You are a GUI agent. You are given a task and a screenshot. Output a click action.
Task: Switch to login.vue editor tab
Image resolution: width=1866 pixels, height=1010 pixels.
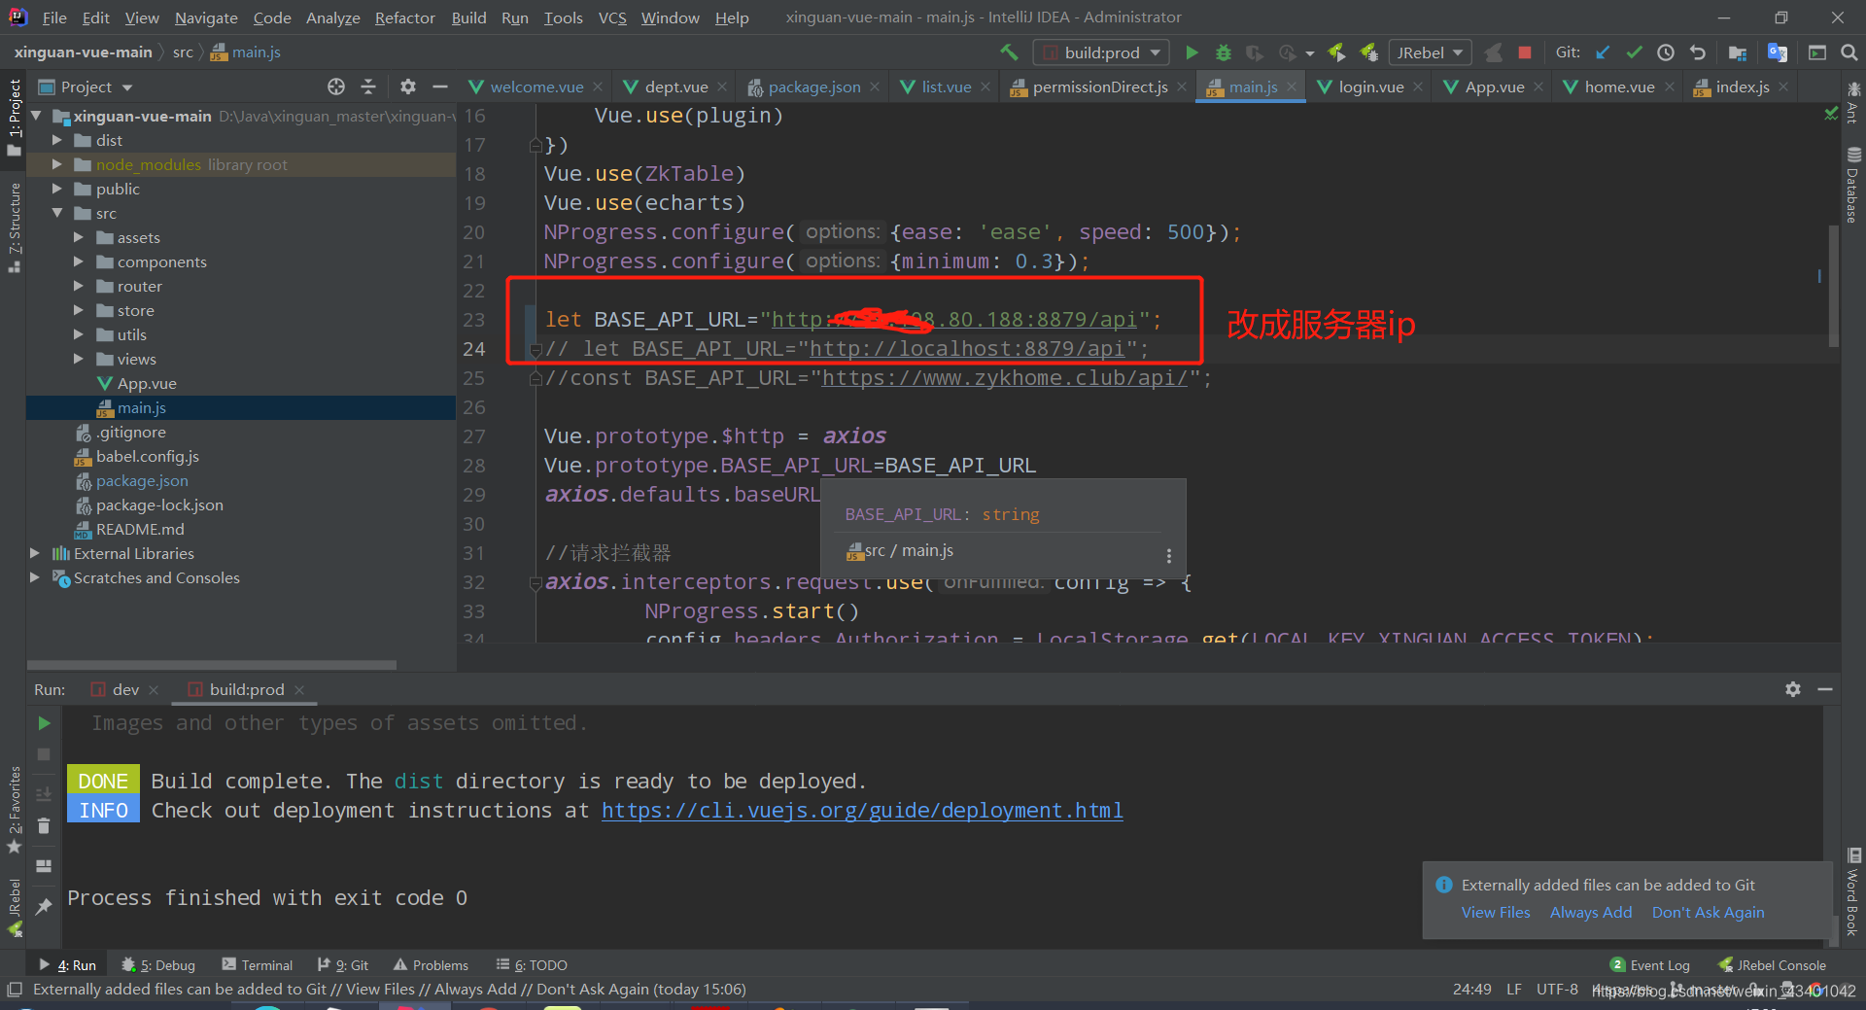pyautogui.click(x=1370, y=87)
